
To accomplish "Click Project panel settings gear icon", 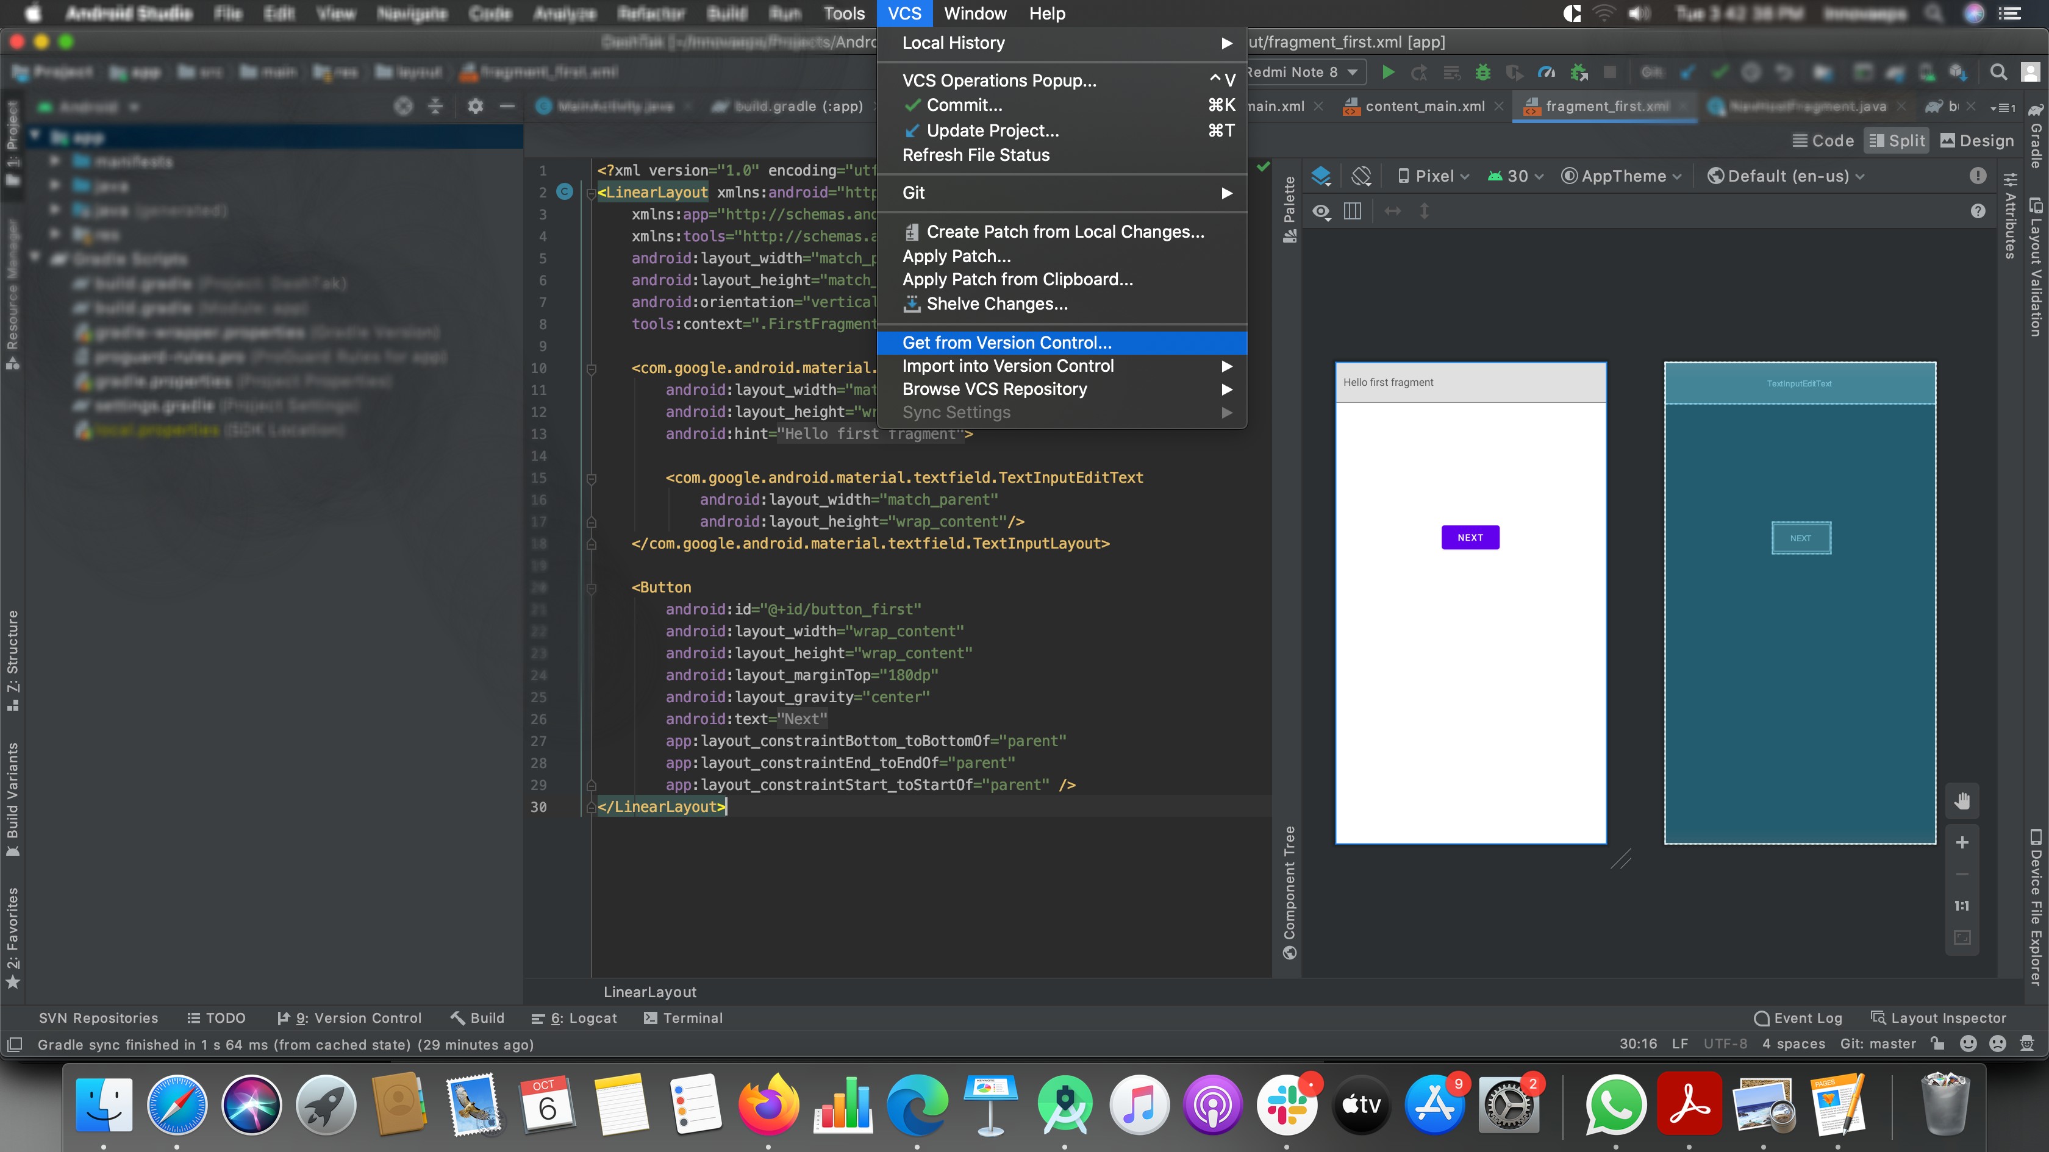I will point(475,105).
